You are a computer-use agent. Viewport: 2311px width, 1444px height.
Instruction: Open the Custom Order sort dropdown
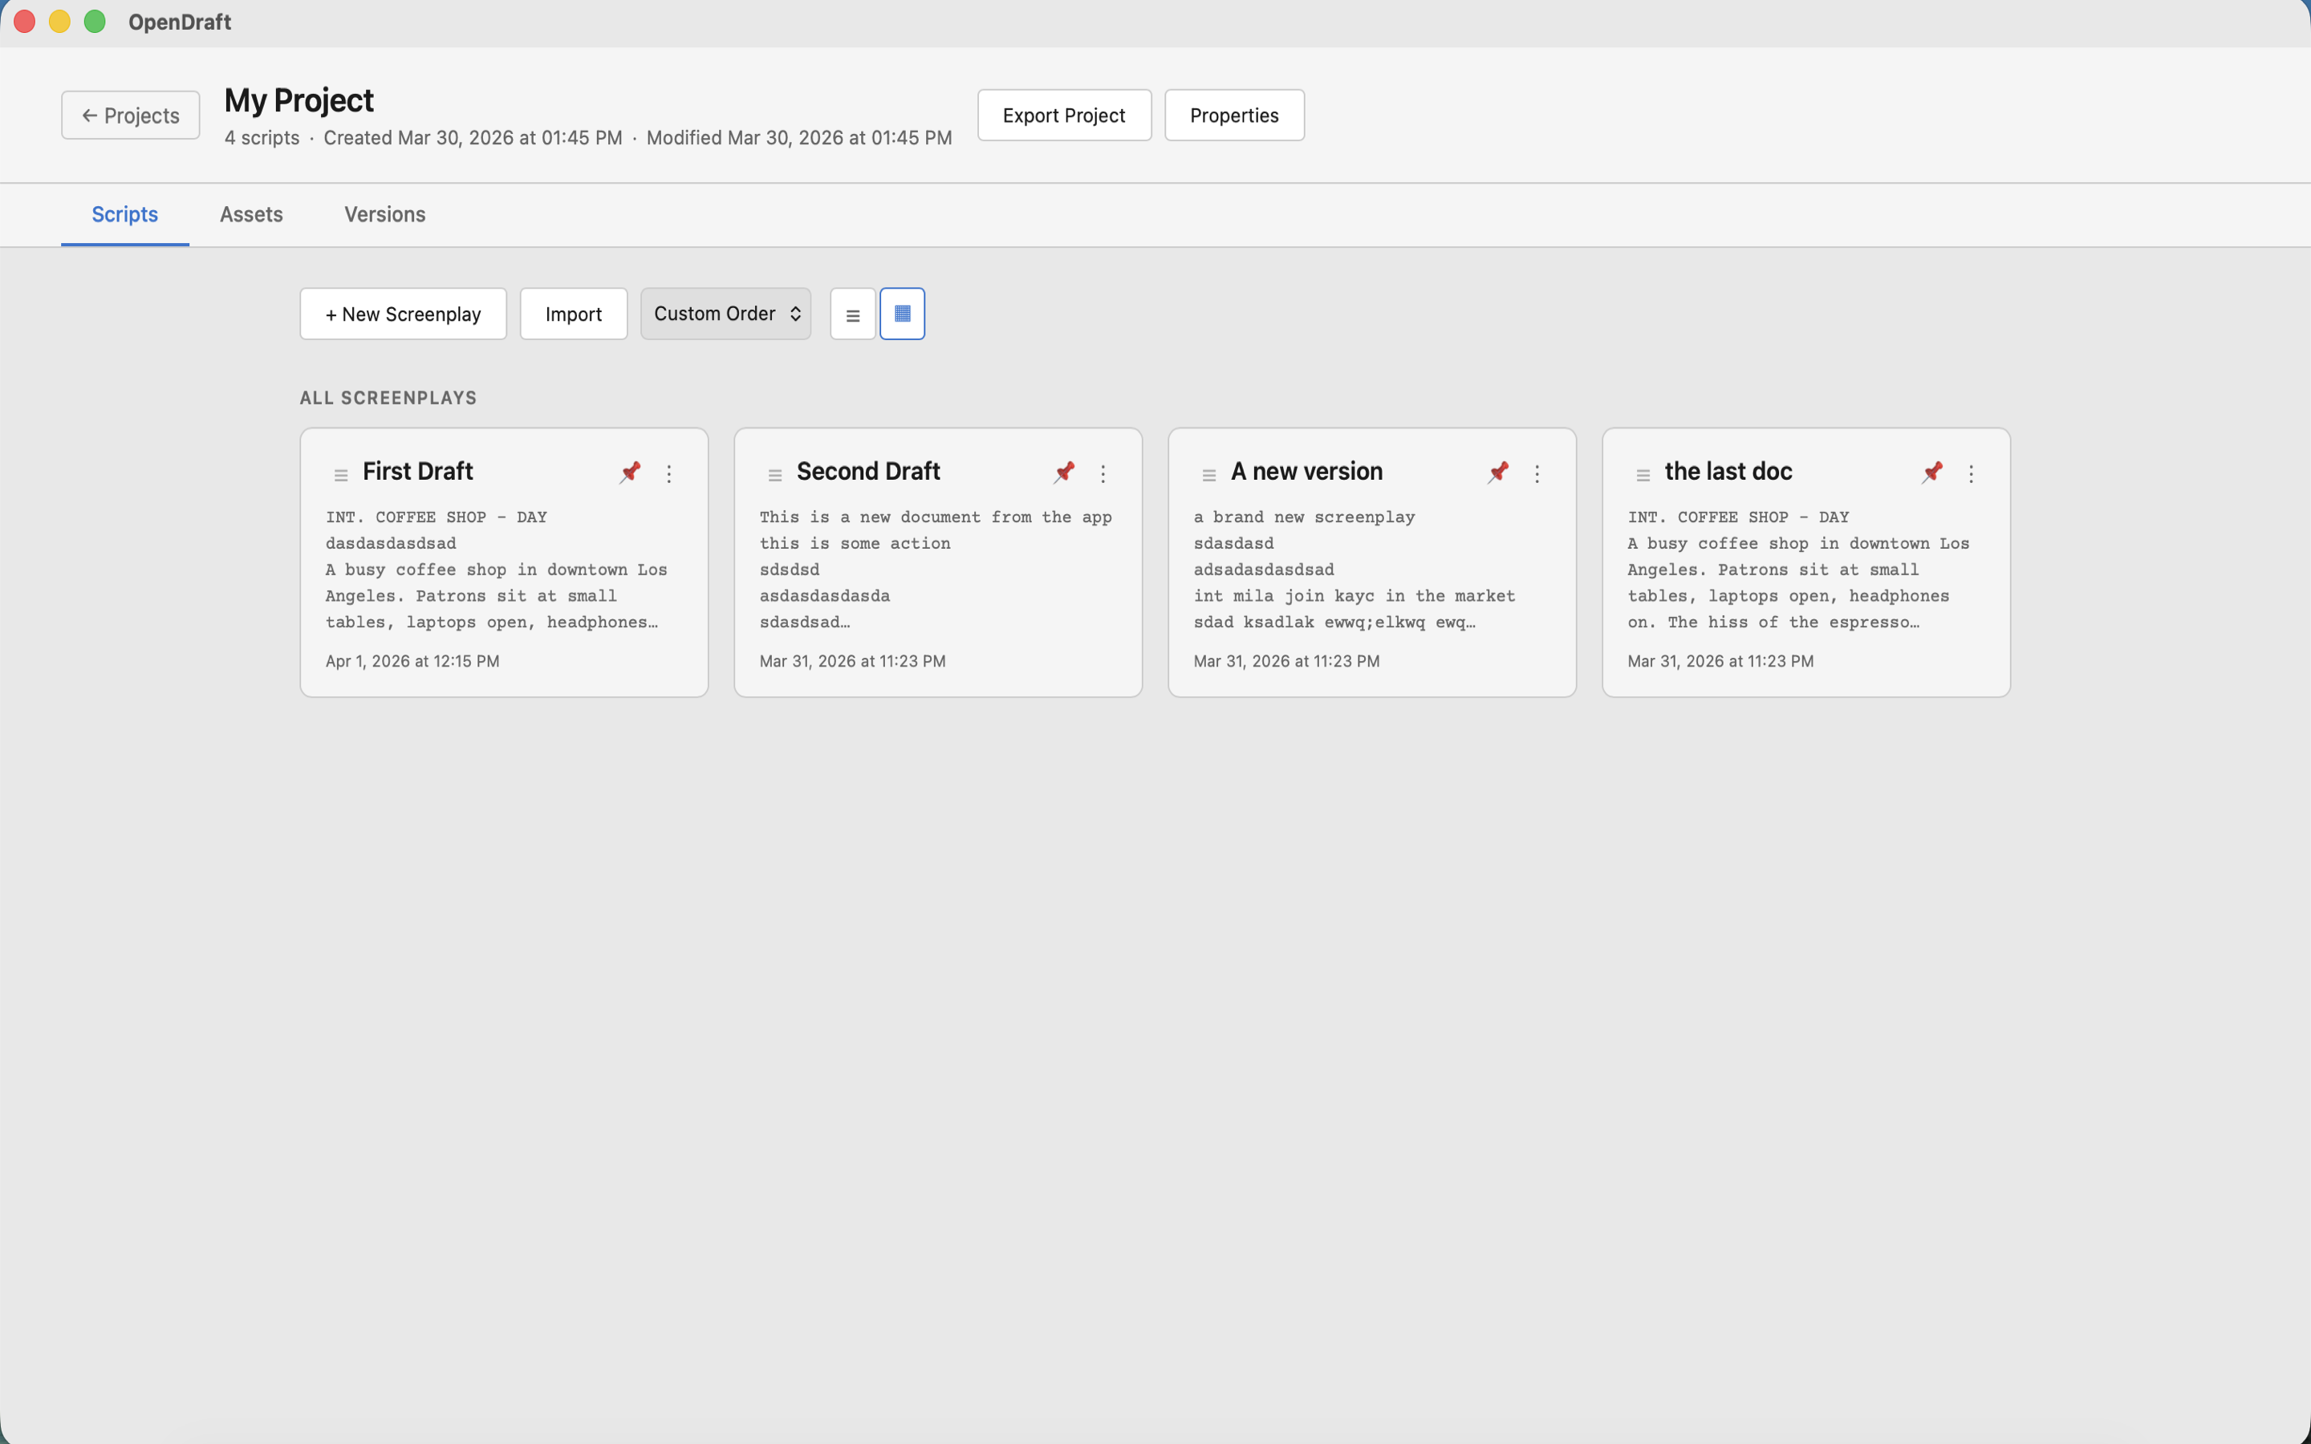[x=725, y=313]
